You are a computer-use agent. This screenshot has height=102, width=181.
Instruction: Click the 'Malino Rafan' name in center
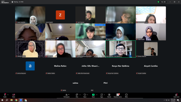click(60, 66)
